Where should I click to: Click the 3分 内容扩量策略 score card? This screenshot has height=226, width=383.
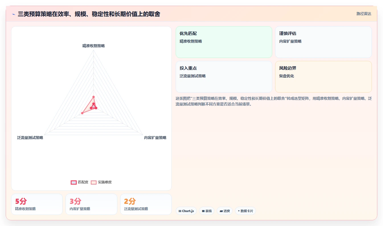[x=91, y=204]
